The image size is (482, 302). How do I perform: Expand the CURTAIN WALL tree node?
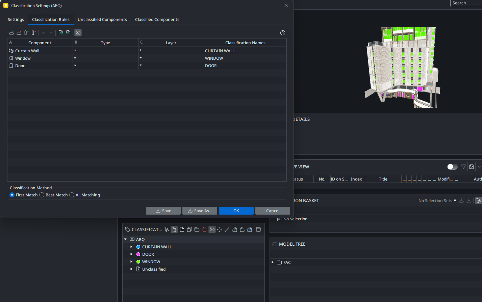pyautogui.click(x=131, y=247)
